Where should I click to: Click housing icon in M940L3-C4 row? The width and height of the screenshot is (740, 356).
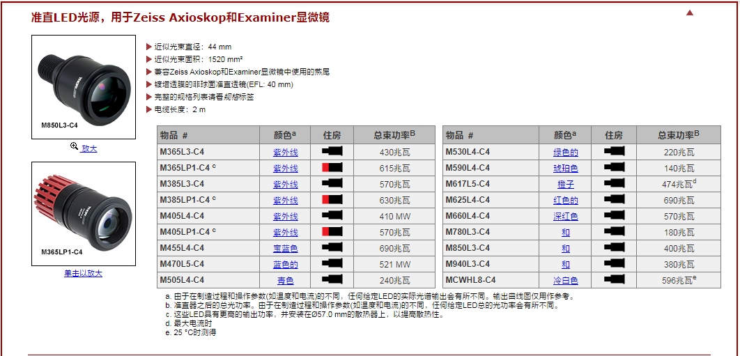tap(614, 263)
